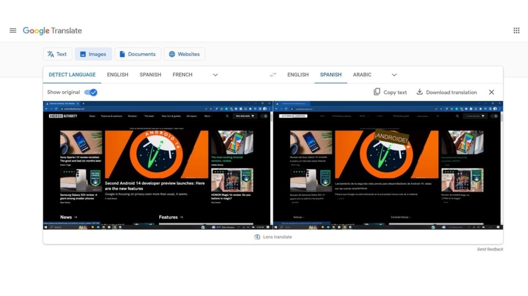Click the Download translation arrow icon
528x296 pixels.
pos(420,92)
